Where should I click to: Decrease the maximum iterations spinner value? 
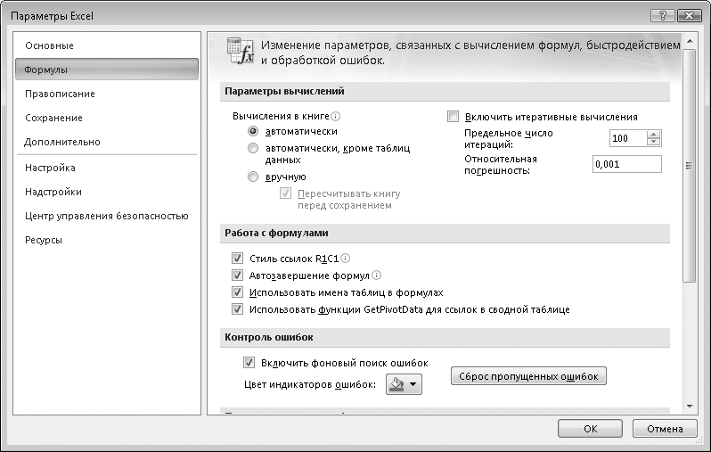pyautogui.click(x=654, y=143)
